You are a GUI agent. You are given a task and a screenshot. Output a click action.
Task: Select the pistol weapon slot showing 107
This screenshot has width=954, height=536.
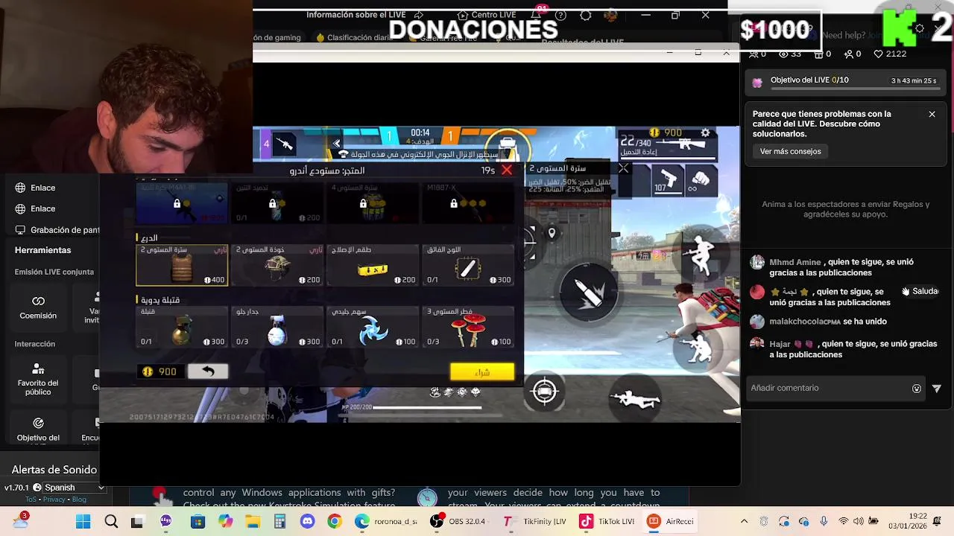click(x=668, y=181)
